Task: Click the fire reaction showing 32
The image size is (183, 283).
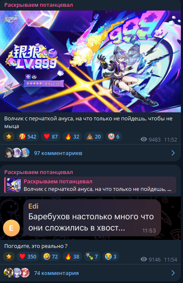Action: tap(72, 136)
